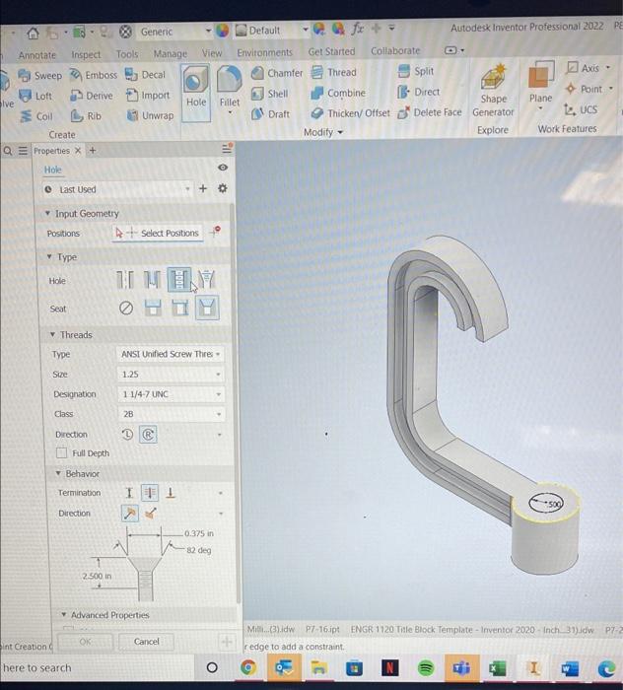Click the Delete Face tool
The height and width of the screenshot is (690, 623).
(x=430, y=112)
